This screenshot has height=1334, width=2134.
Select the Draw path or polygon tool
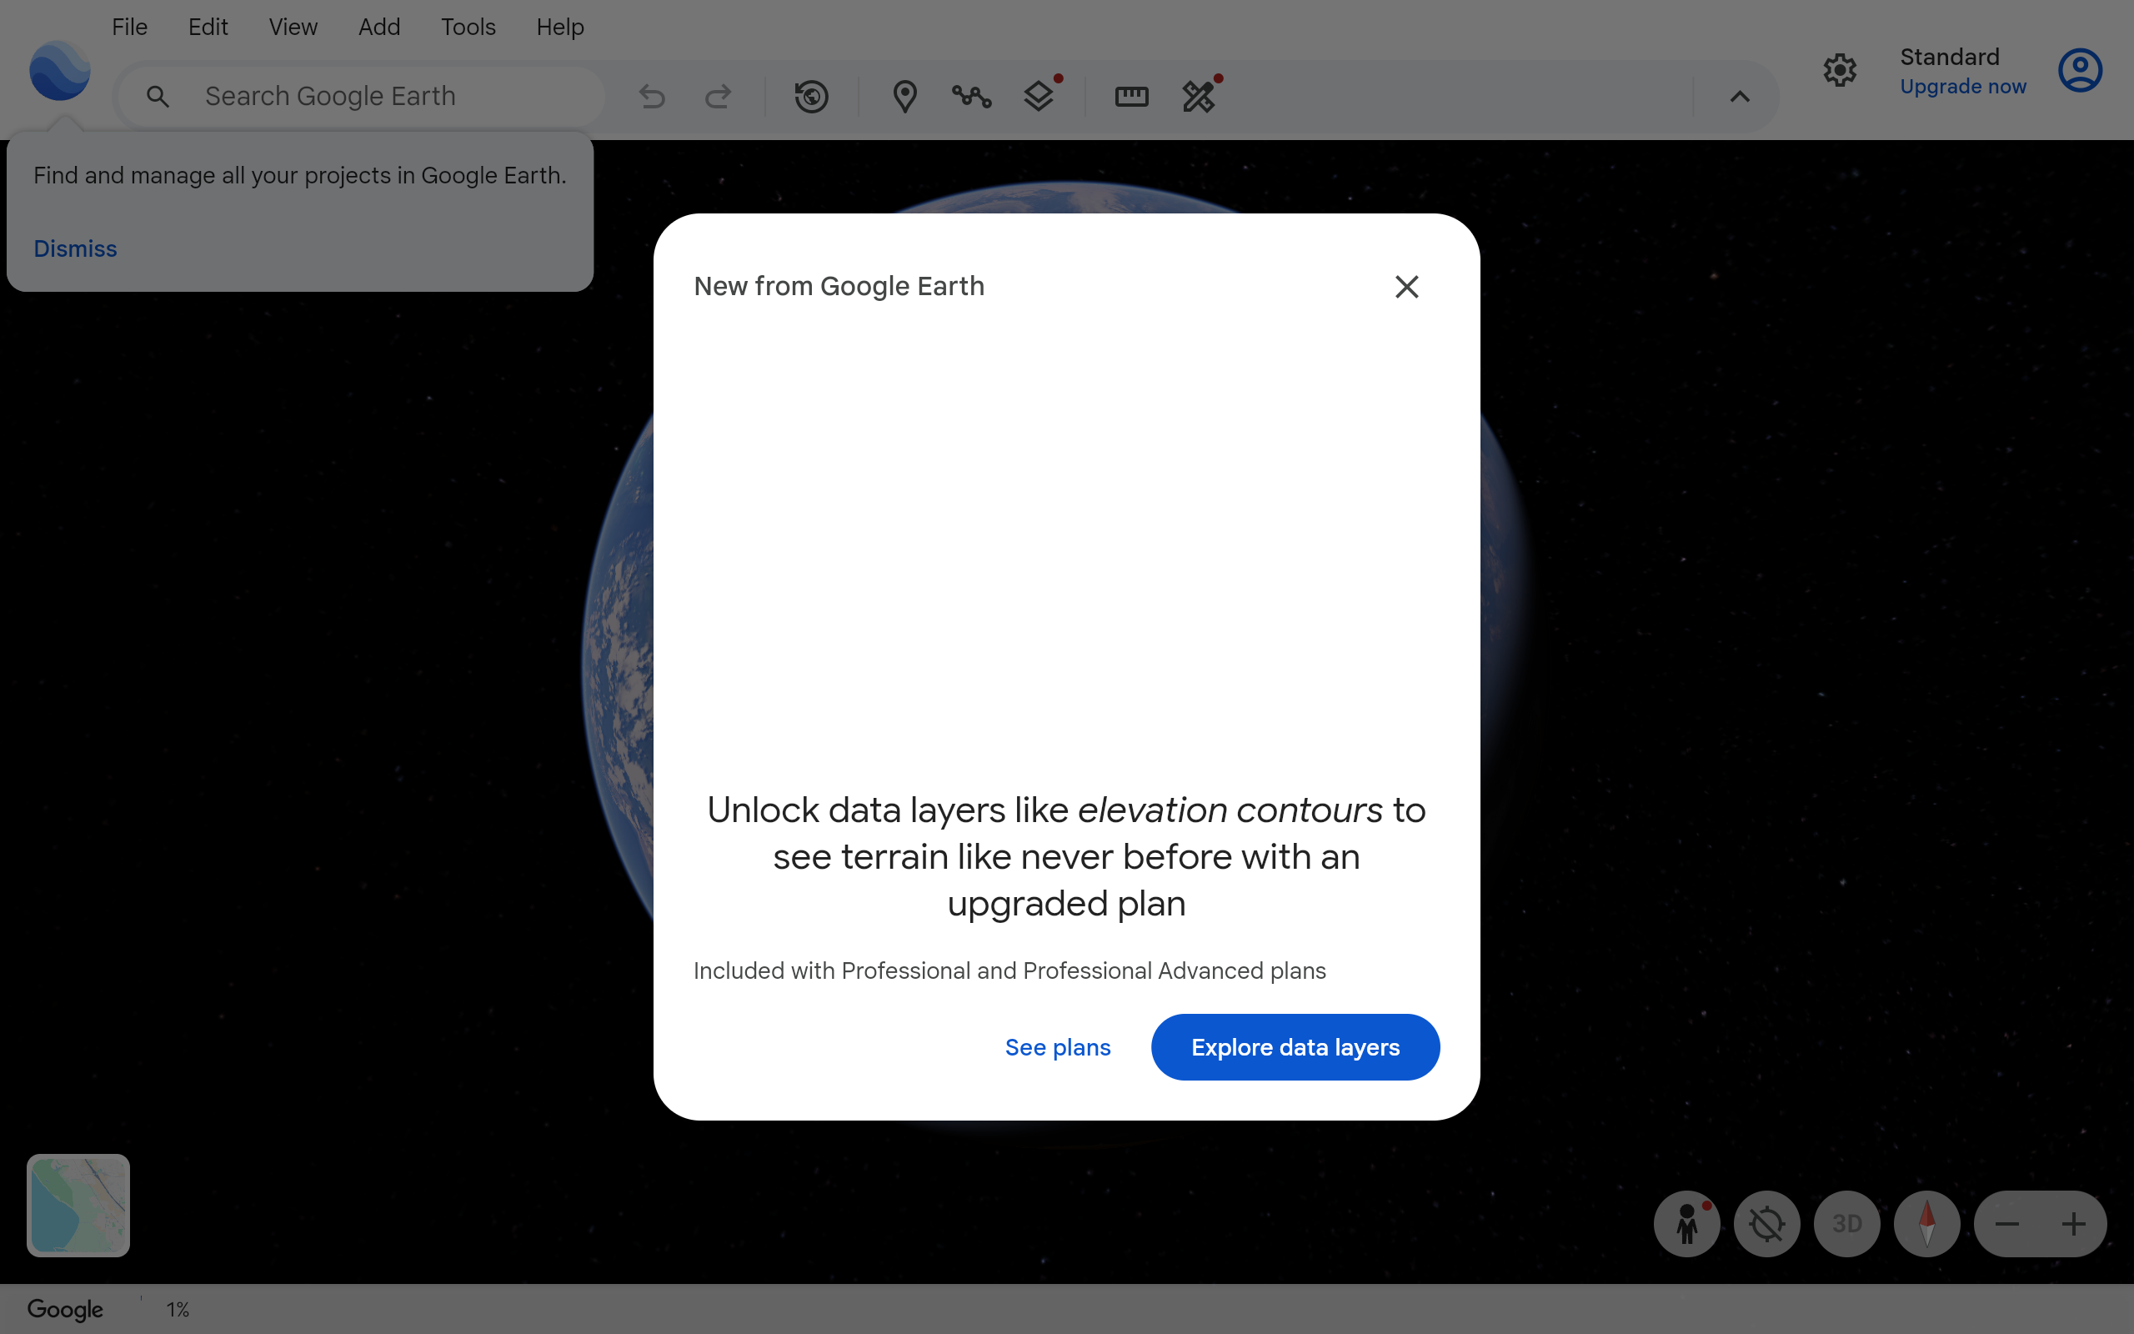972,96
